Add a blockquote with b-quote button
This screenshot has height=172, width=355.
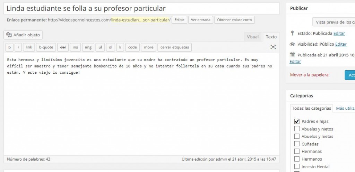point(46,47)
